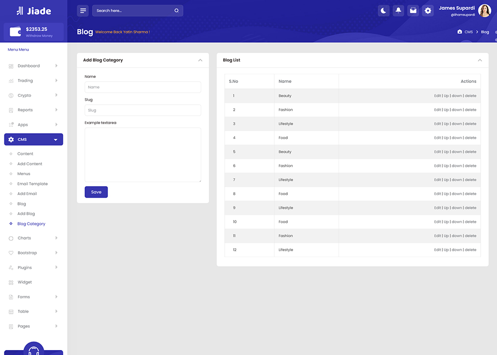497x355 pixels.
Task: Click home icon in breadcrumb
Action: tap(460, 32)
